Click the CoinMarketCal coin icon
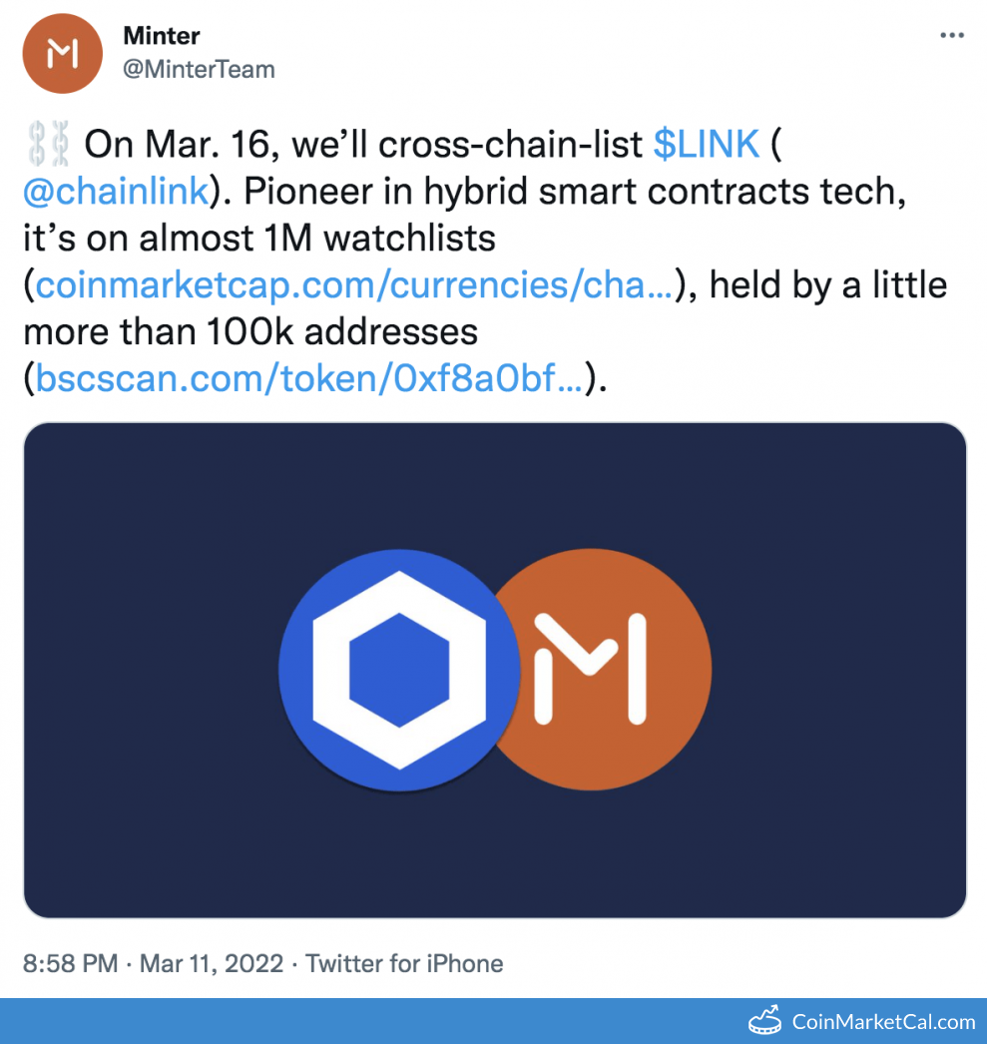Image resolution: width=987 pixels, height=1044 pixels. 764,1021
